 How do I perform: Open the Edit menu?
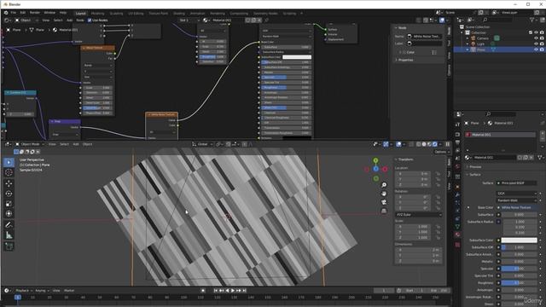(x=23, y=13)
